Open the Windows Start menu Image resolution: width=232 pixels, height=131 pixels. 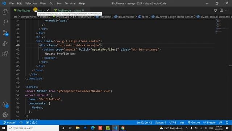tap(4, 128)
